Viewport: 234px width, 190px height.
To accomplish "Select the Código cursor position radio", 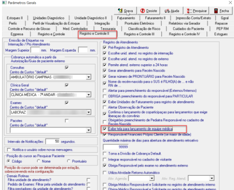I will pyautogui.click(x=9, y=161).
